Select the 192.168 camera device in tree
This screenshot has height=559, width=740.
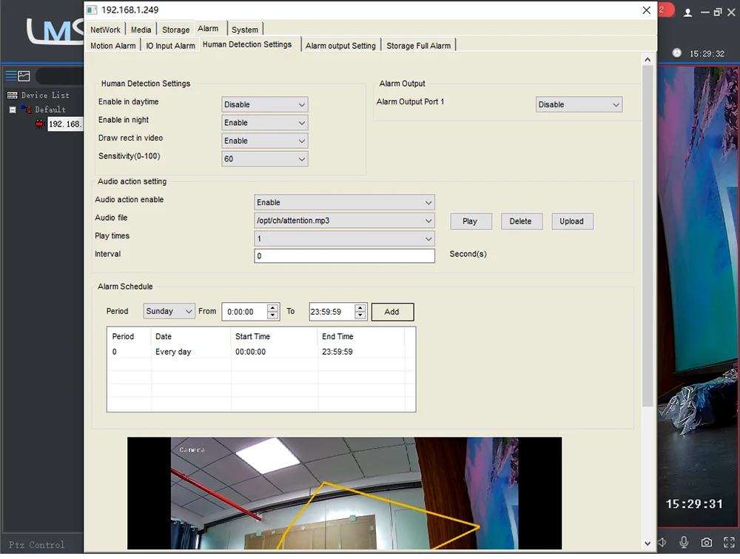click(x=65, y=124)
